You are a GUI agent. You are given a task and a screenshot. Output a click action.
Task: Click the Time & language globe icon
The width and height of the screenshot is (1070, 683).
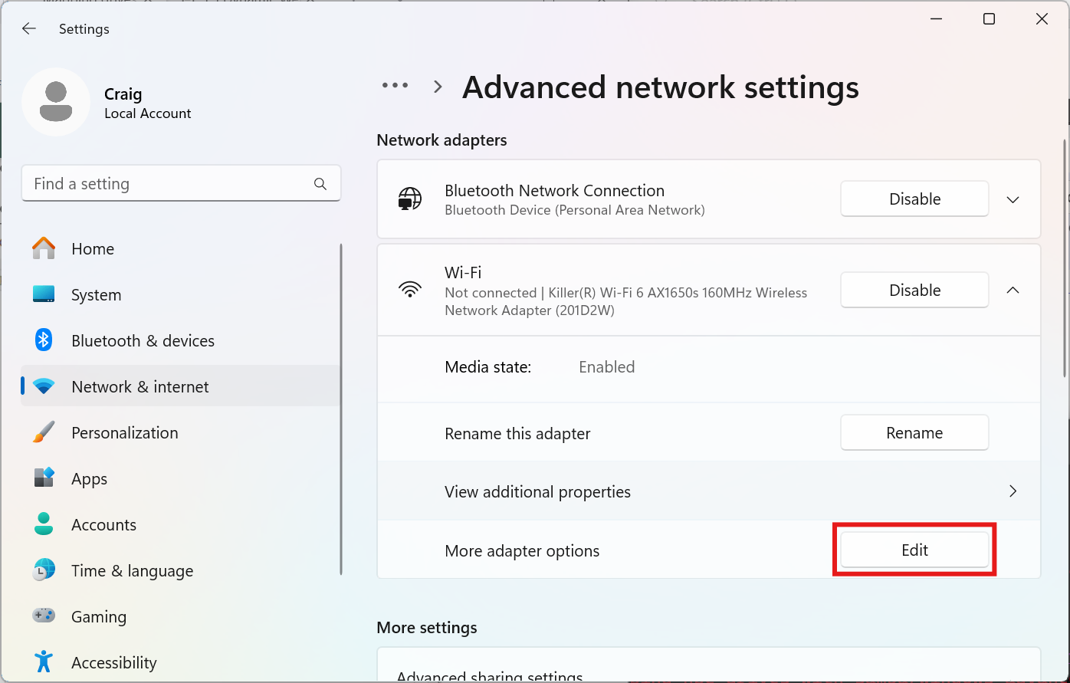pos(44,570)
